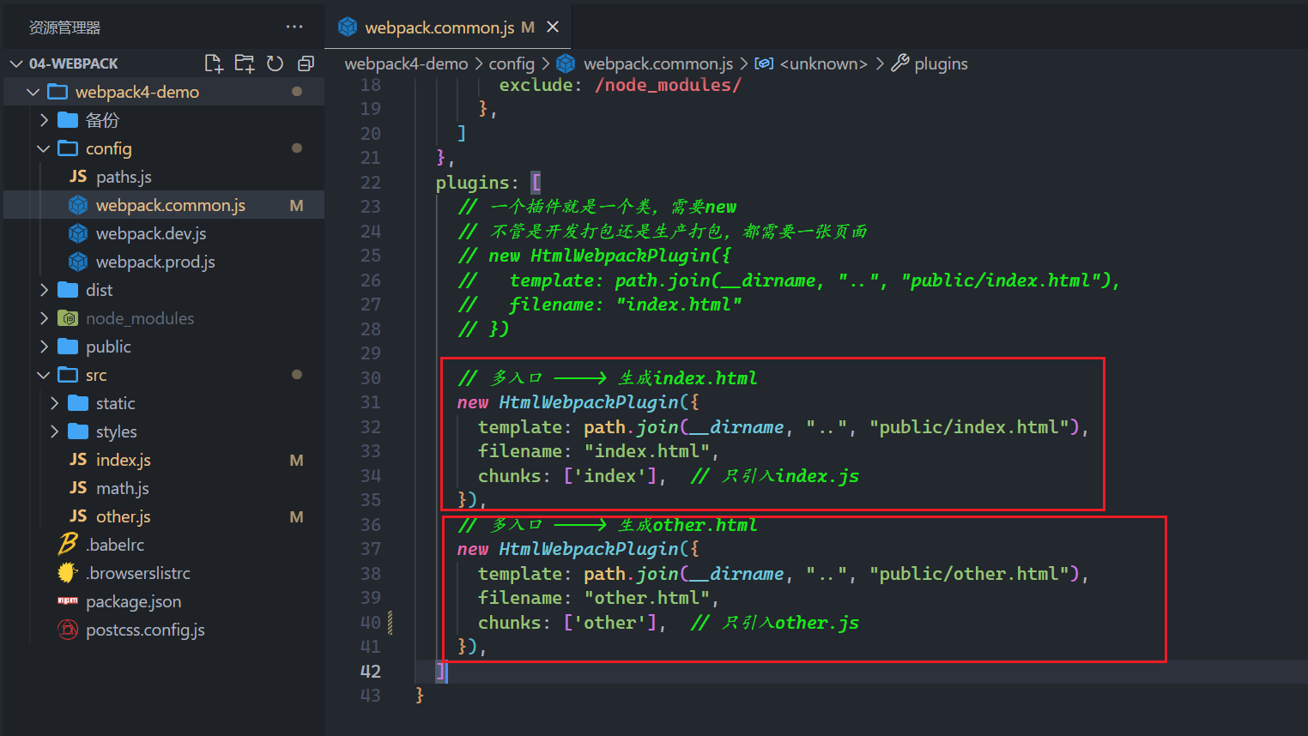This screenshot has width=1308, height=736.
Task: Create a new file in 04-WEBPACK
Action: point(214,63)
